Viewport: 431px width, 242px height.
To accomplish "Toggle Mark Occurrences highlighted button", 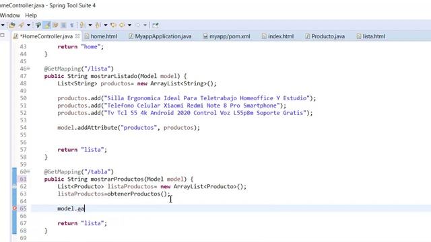I will click(47, 26).
